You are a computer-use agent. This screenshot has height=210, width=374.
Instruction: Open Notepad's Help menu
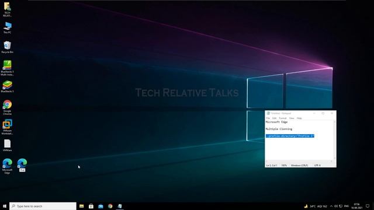coord(299,118)
